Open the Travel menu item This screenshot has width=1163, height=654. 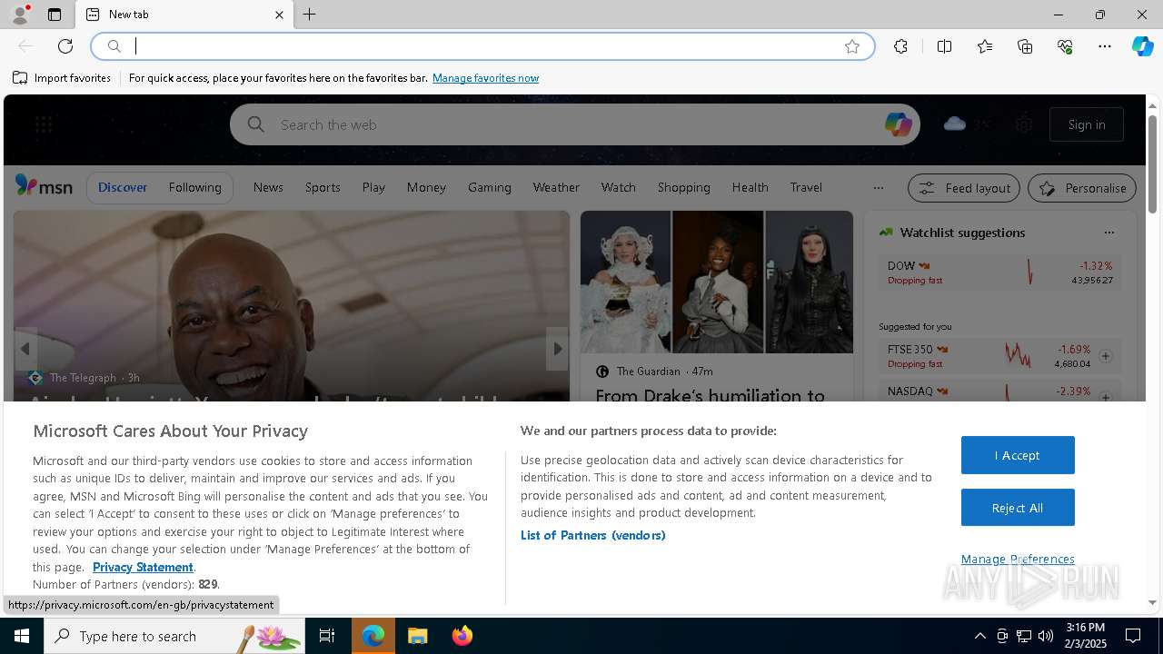tap(806, 187)
